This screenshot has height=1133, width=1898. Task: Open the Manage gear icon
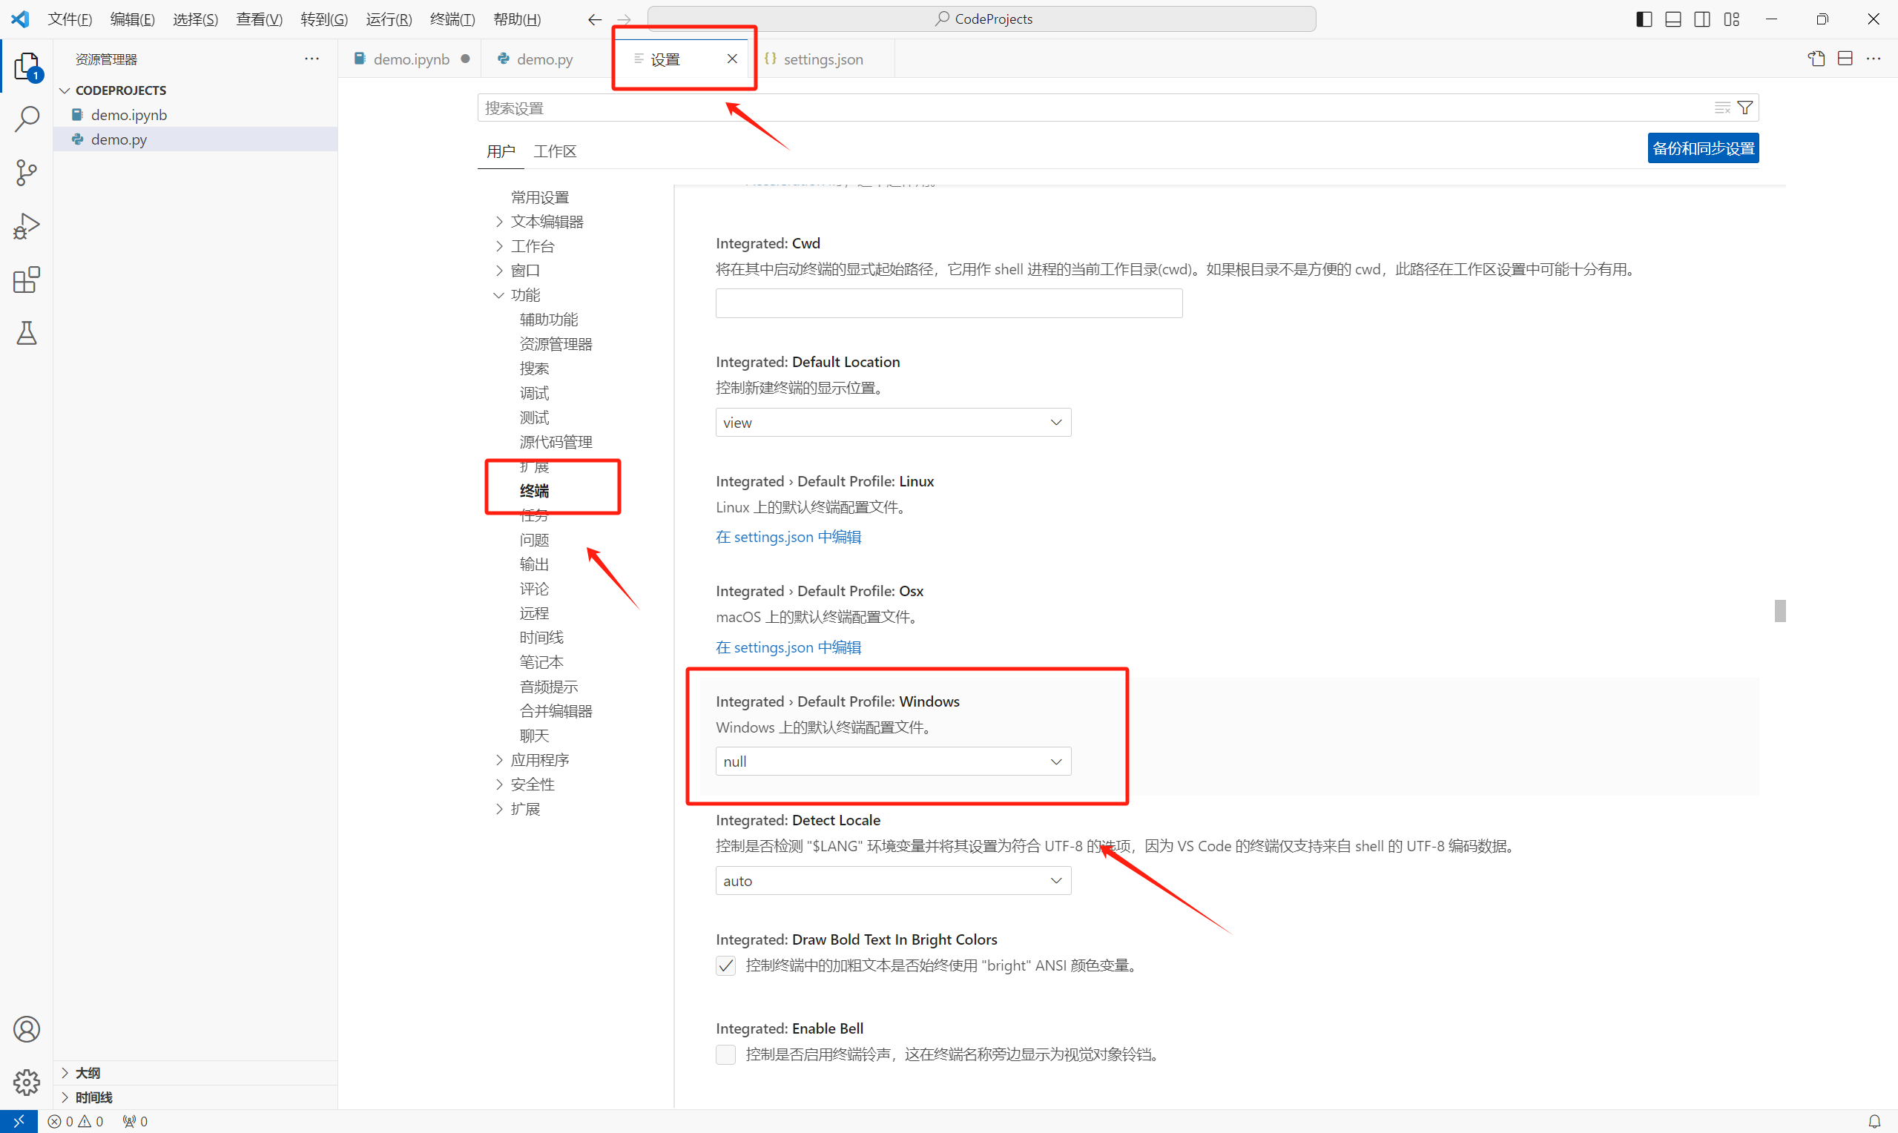point(27,1082)
